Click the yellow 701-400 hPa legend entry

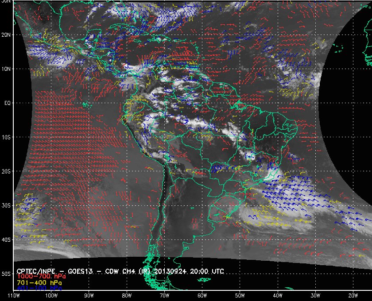click(39, 283)
